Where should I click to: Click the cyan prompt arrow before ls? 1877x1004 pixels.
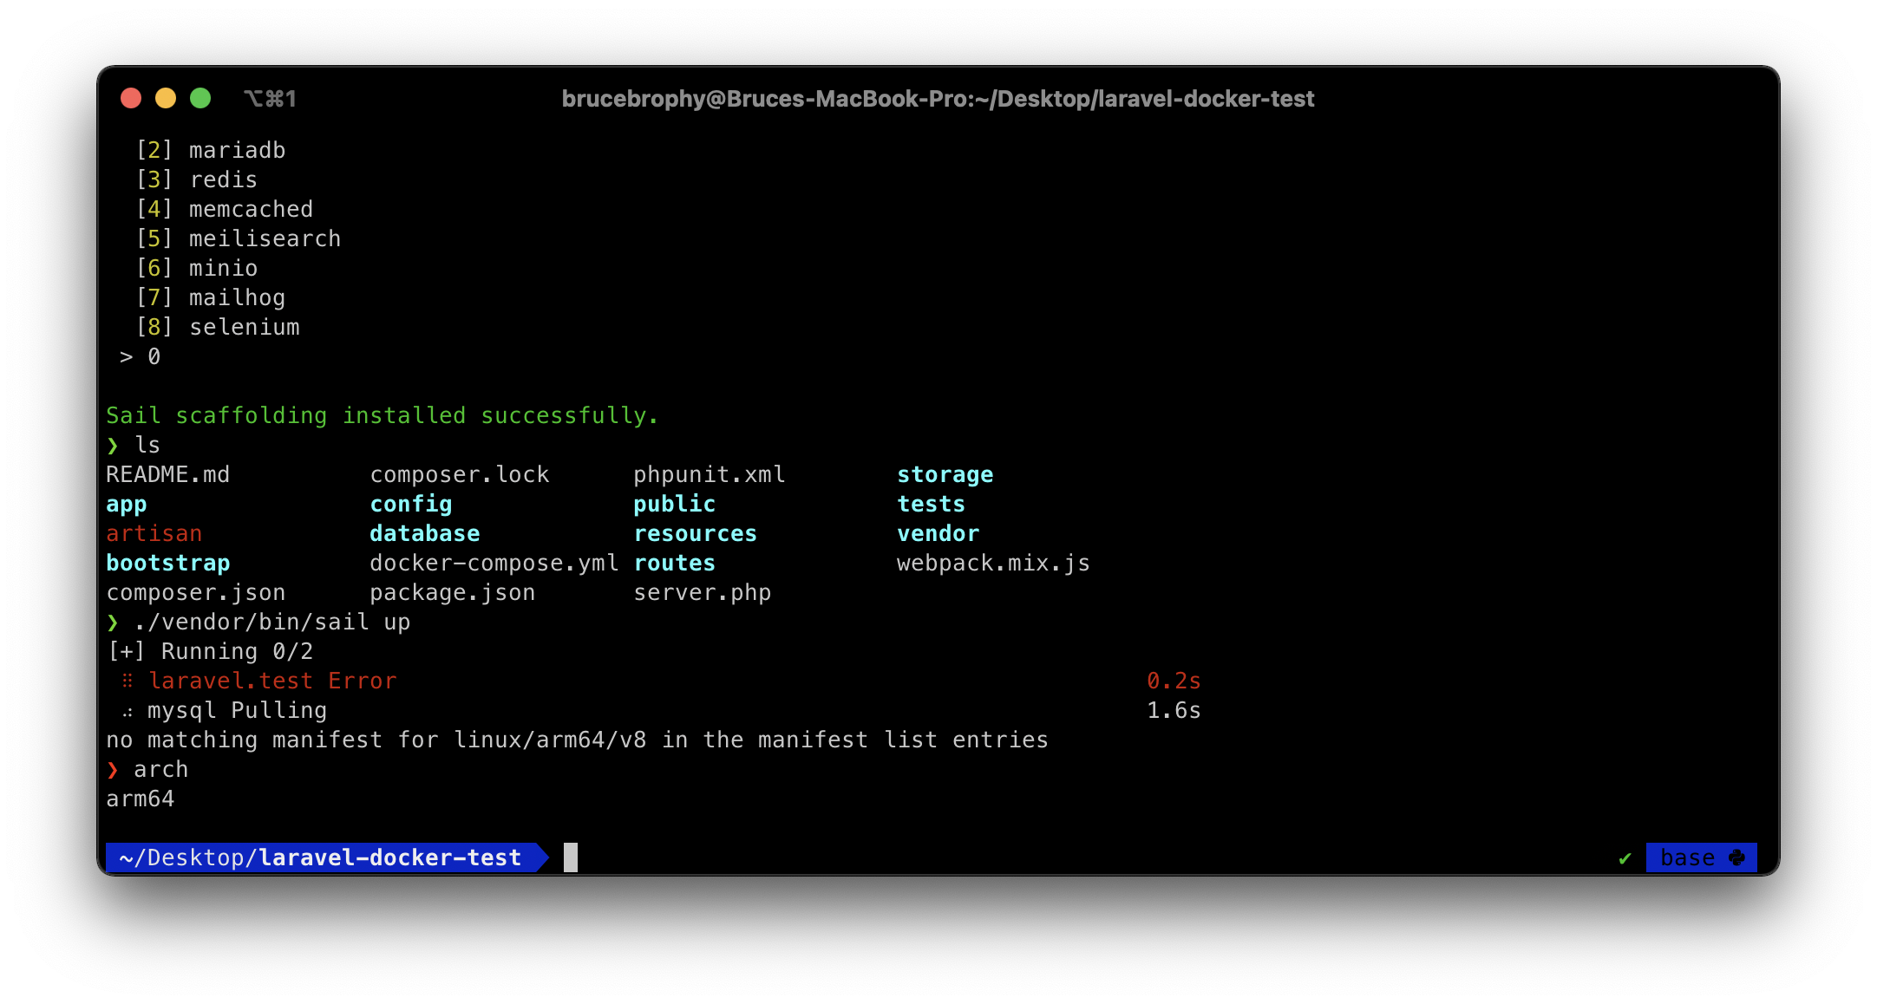point(114,445)
